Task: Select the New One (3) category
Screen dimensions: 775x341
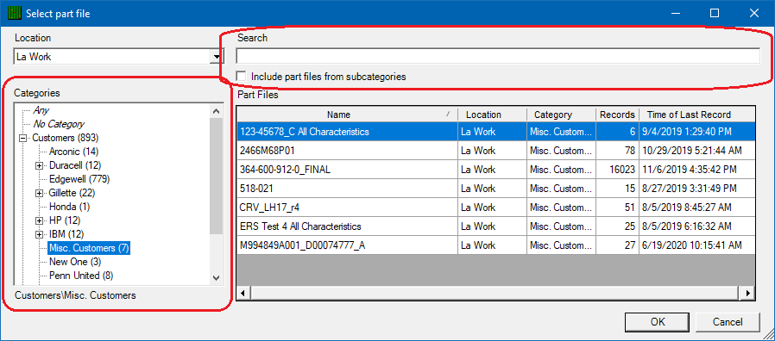Action: [75, 262]
